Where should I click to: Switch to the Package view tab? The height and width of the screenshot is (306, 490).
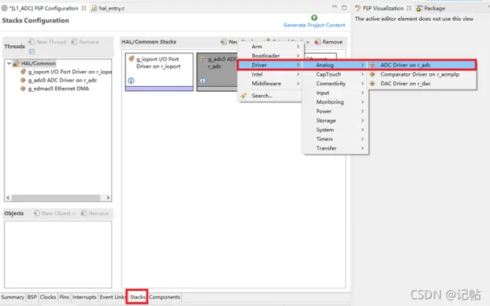[x=431, y=8]
